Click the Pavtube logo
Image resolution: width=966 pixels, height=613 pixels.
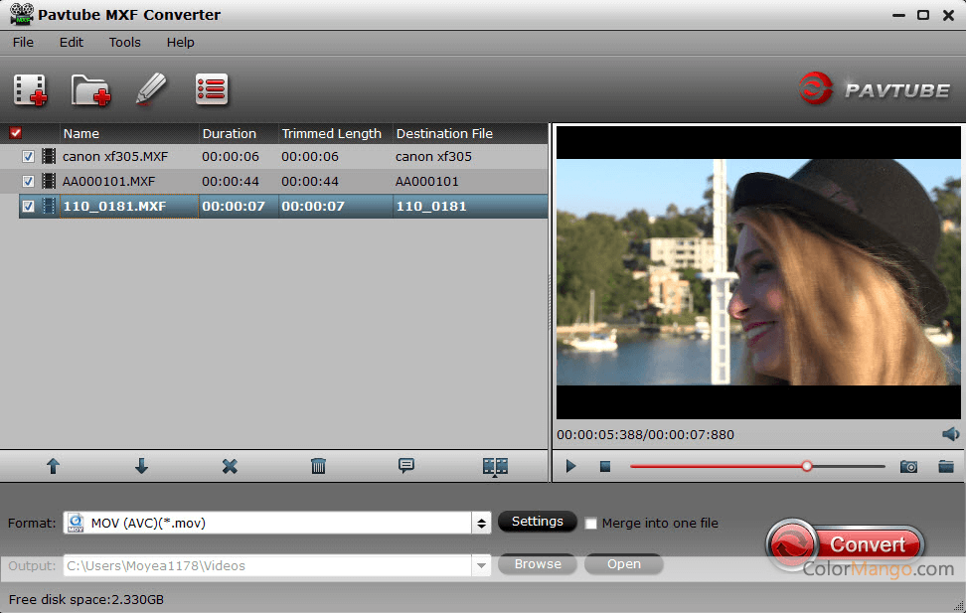tap(874, 89)
